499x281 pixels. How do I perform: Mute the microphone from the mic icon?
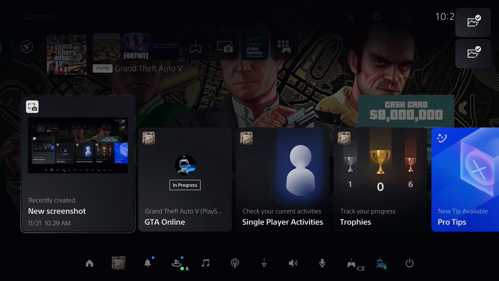click(322, 263)
